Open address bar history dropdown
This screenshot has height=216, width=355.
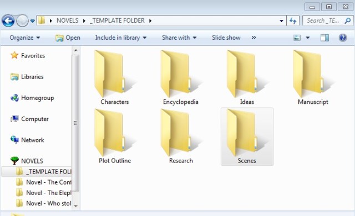click(281, 21)
